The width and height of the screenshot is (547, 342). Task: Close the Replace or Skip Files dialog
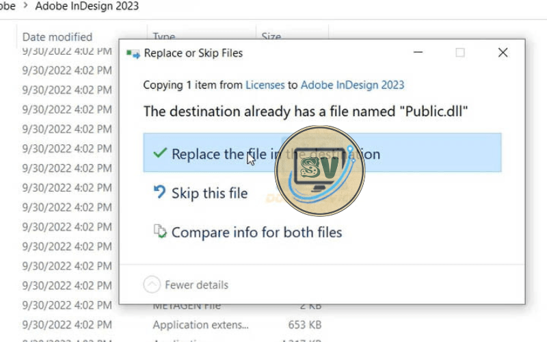point(503,53)
